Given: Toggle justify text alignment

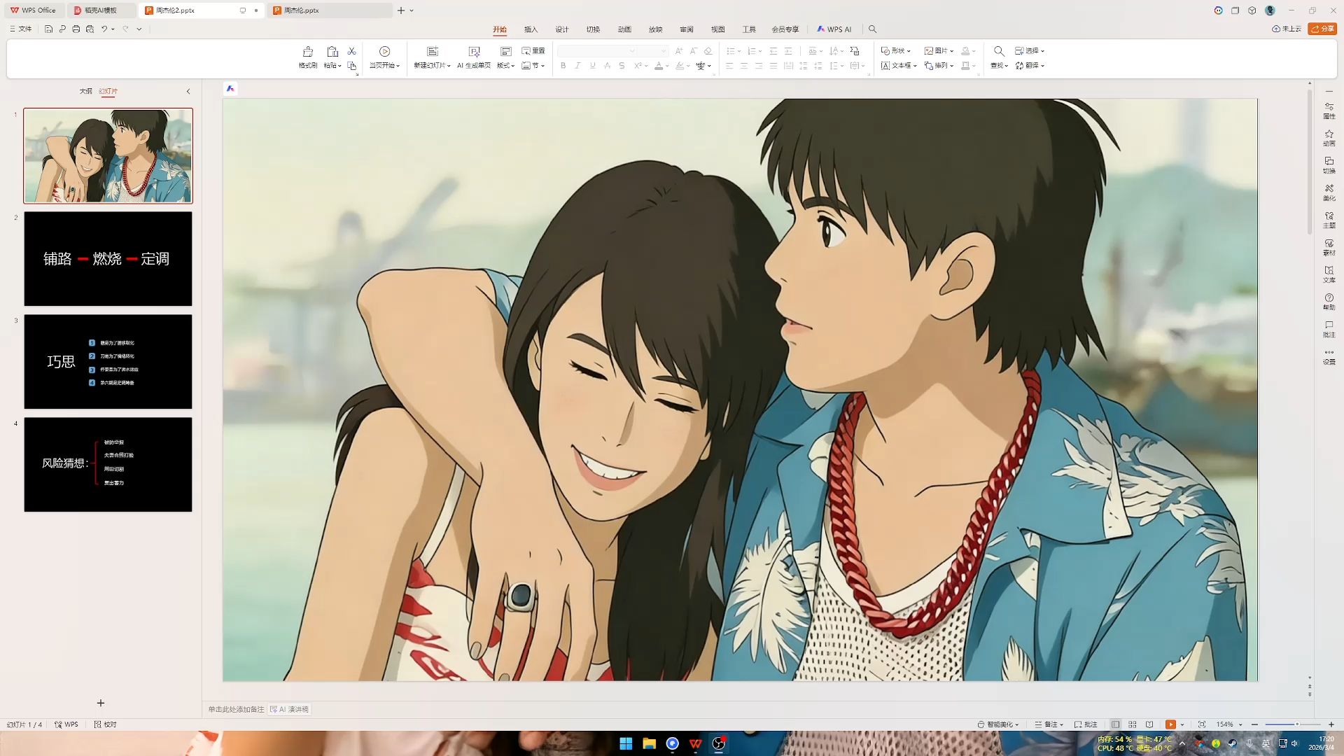Looking at the screenshot, I should click(773, 66).
